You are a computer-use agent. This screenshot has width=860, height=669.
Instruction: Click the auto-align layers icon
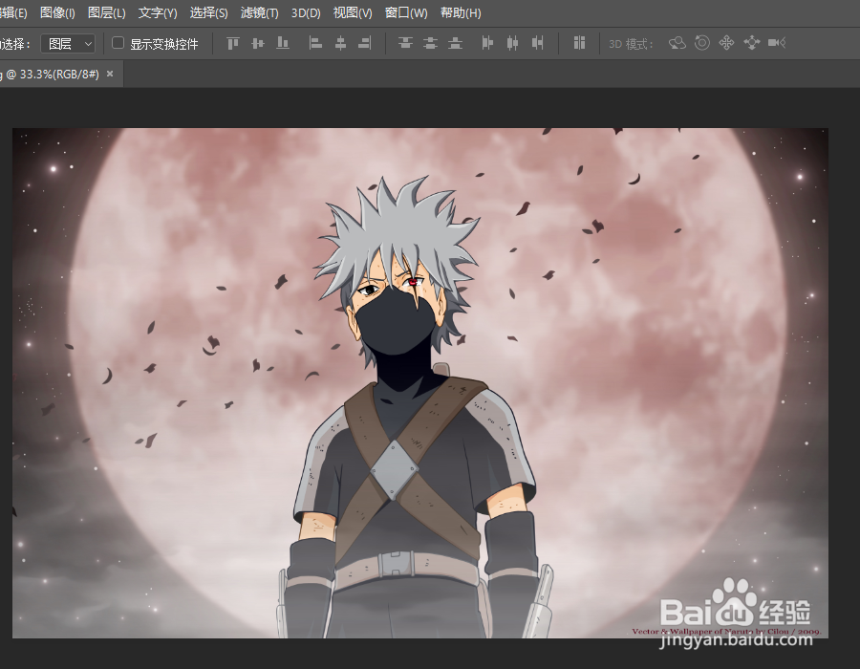click(579, 43)
